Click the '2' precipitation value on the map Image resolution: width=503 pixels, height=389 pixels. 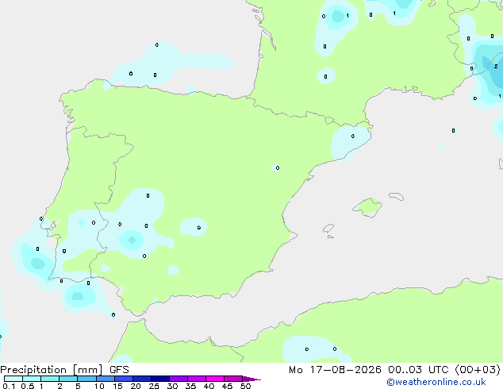(496, 67)
